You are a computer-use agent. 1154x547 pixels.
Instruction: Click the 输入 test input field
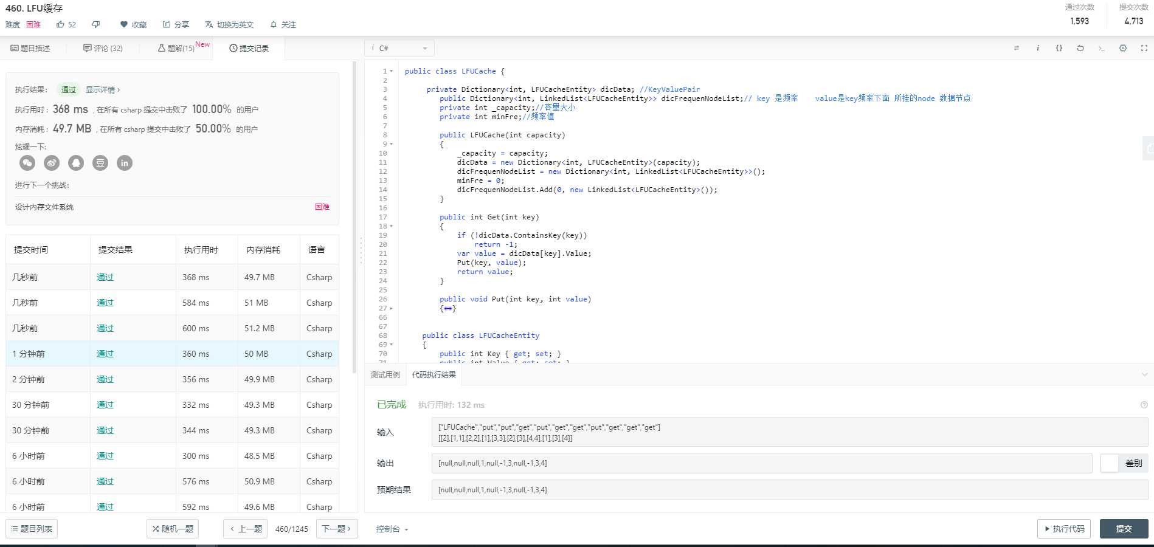click(789, 433)
